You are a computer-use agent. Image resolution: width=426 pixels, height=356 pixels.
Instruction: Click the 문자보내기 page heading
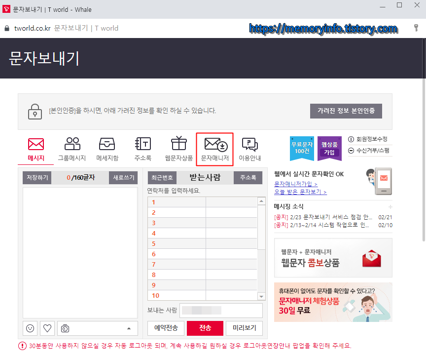(44, 58)
